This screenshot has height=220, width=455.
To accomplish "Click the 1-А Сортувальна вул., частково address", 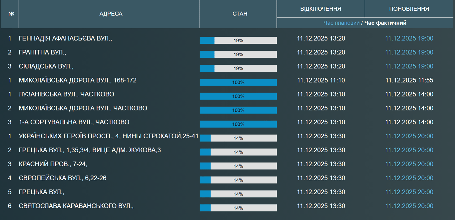I will [x=74, y=122].
